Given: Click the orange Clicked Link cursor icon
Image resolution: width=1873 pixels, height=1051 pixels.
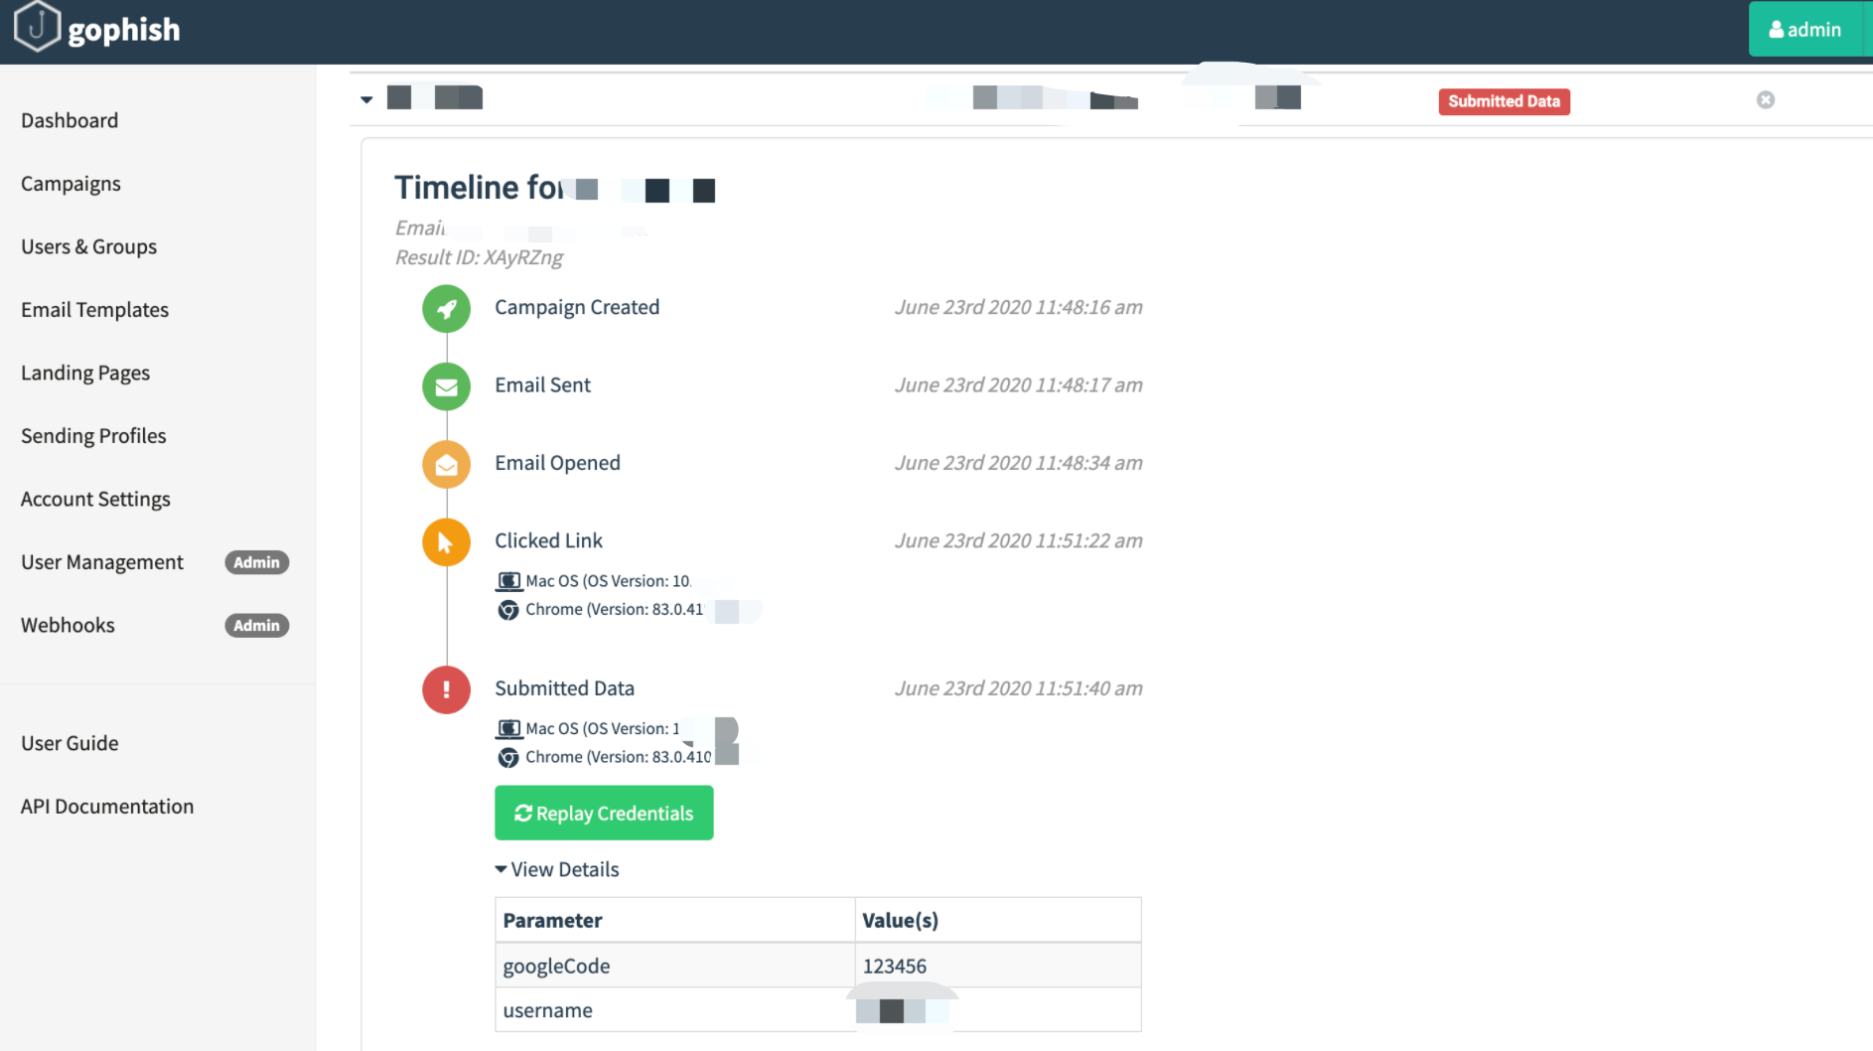Looking at the screenshot, I should tap(446, 542).
